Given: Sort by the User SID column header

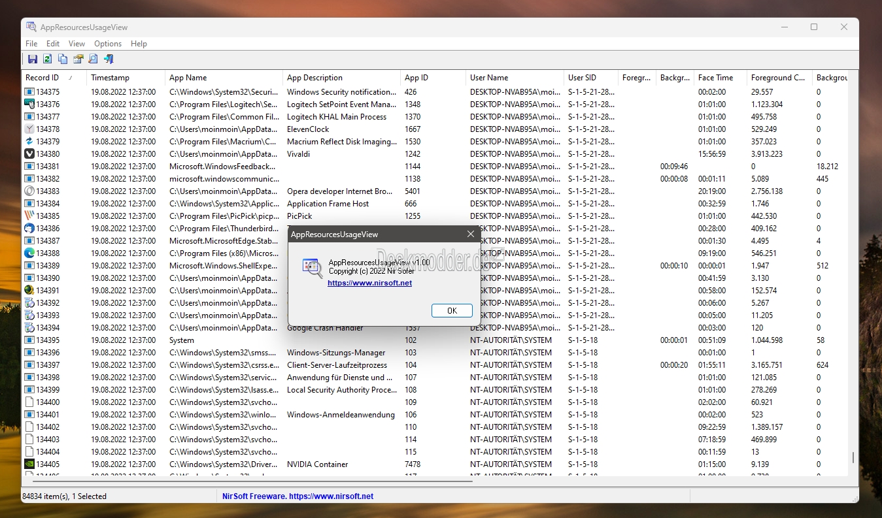Looking at the screenshot, I should click(591, 78).
